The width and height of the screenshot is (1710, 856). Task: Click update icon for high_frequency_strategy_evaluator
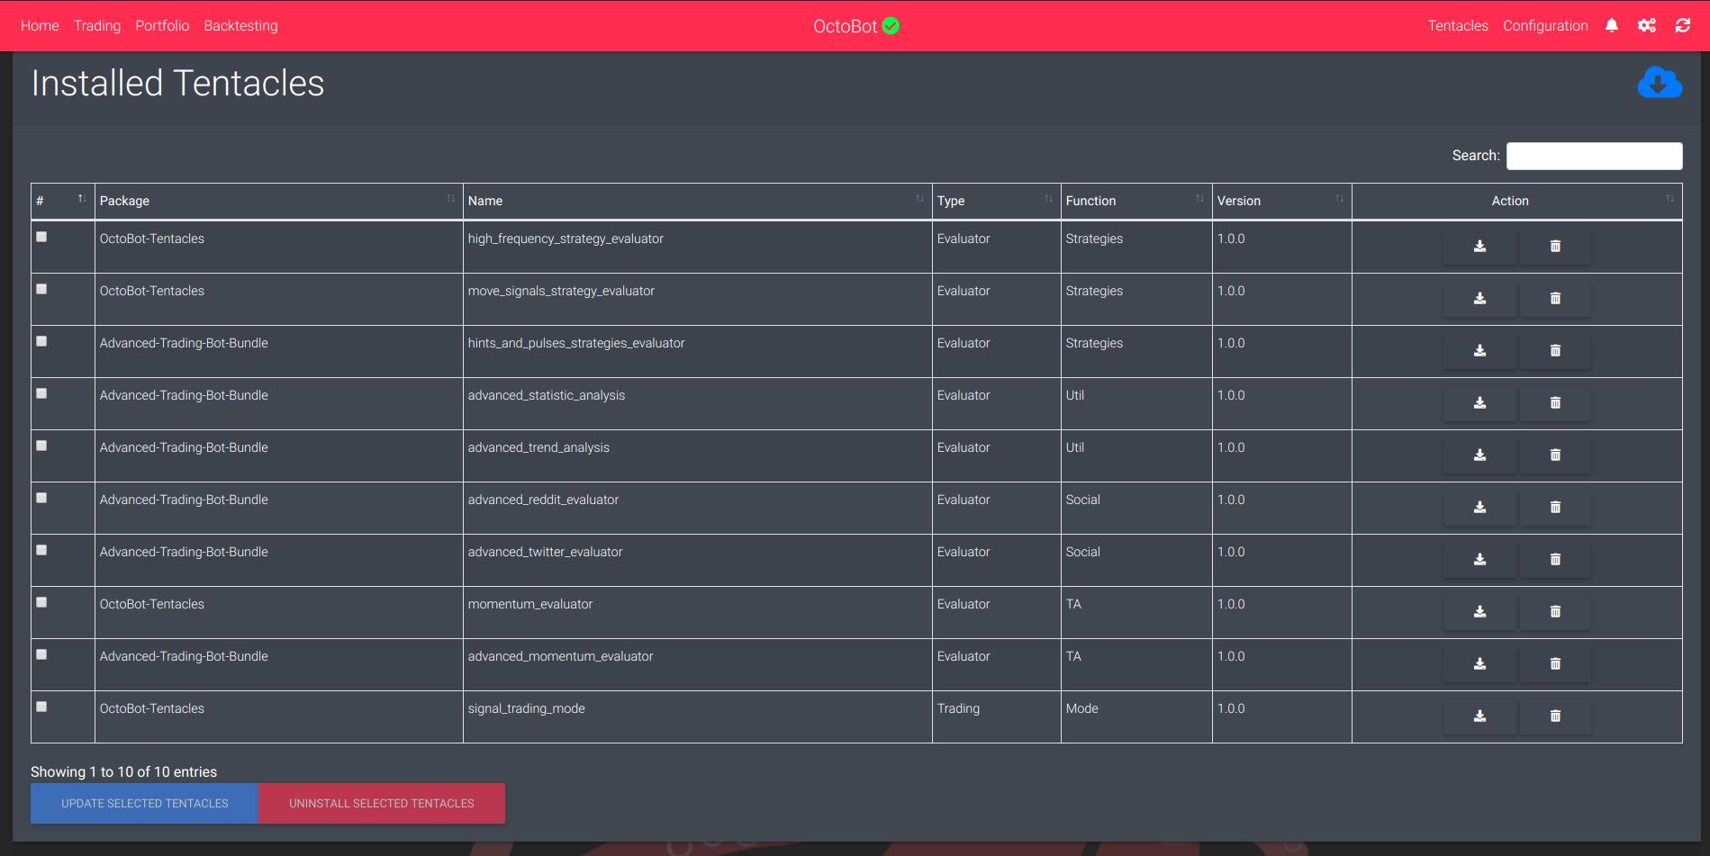pos(1479,247)
